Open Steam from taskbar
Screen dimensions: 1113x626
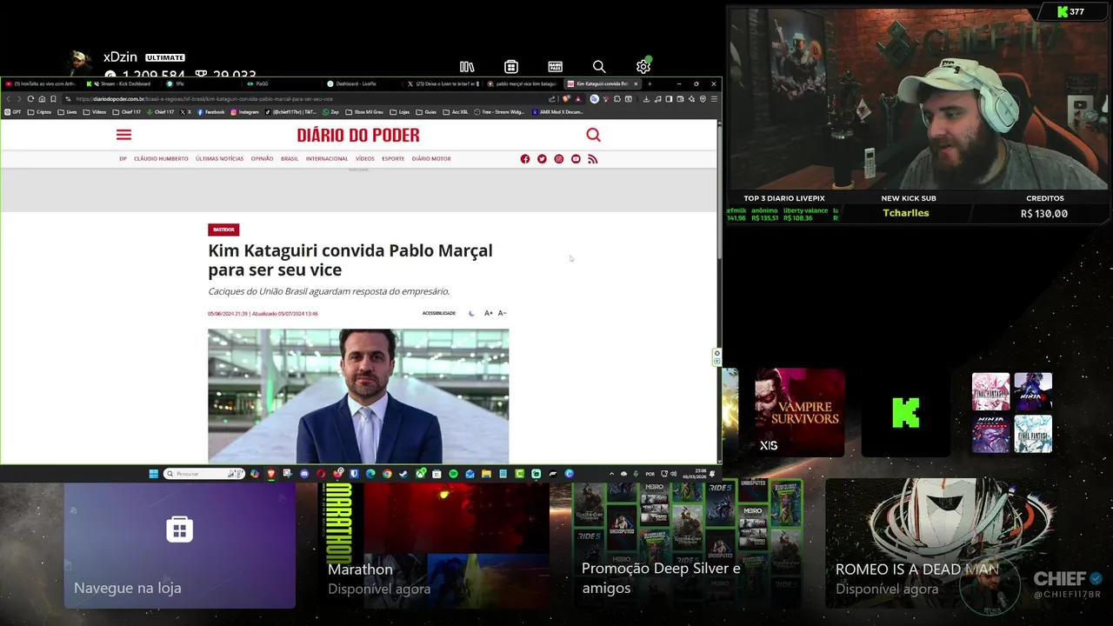403,474
